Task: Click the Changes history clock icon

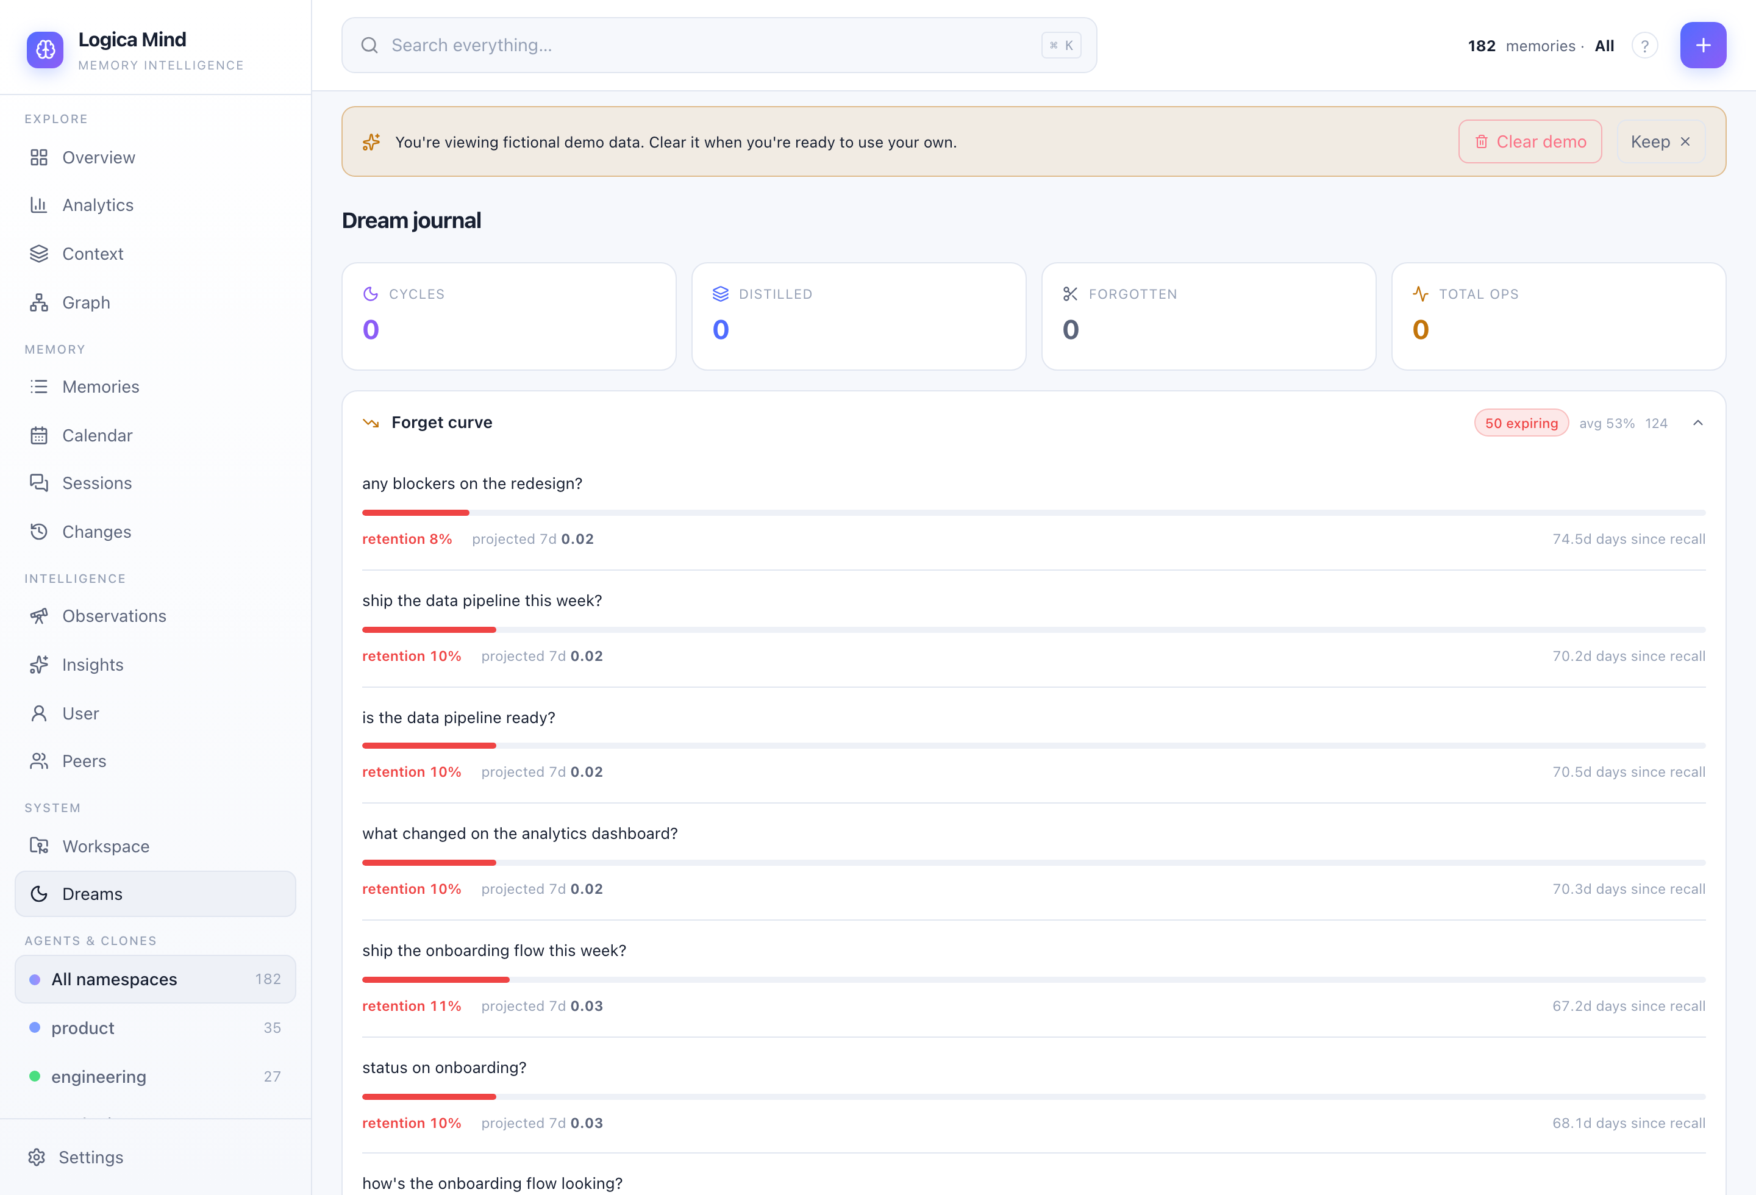Action: (38, 532)
